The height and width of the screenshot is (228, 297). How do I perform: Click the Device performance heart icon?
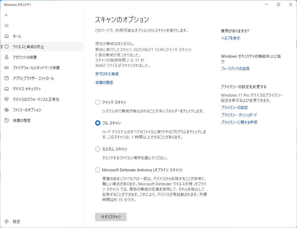click(7, 99)
